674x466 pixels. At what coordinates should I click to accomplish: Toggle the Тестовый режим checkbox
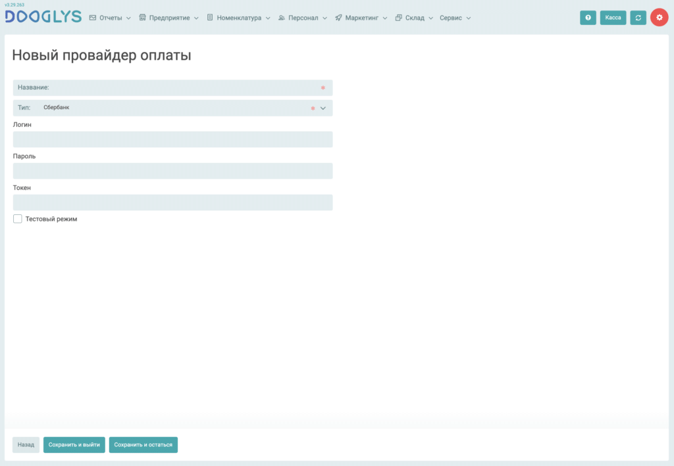tap(18, 219)
